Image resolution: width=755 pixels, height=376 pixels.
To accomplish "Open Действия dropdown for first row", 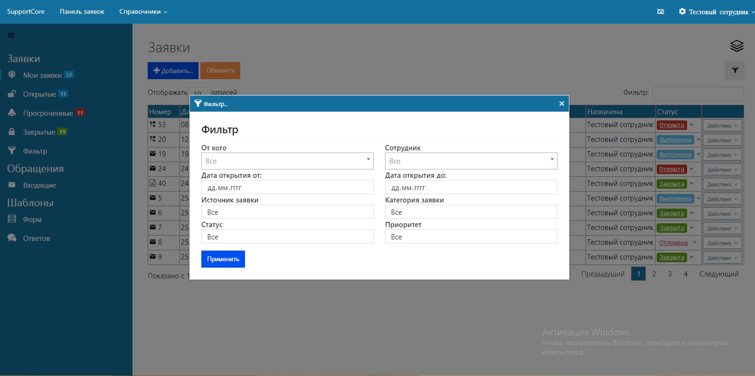I will click(x=722, y=126).
